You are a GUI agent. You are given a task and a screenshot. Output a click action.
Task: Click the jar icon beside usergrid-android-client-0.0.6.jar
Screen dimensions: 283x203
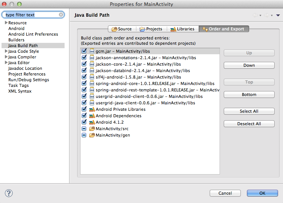[92, 96]
